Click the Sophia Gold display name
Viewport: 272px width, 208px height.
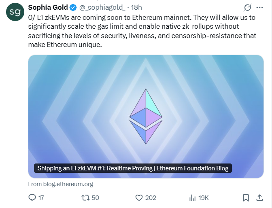[48, 8]
